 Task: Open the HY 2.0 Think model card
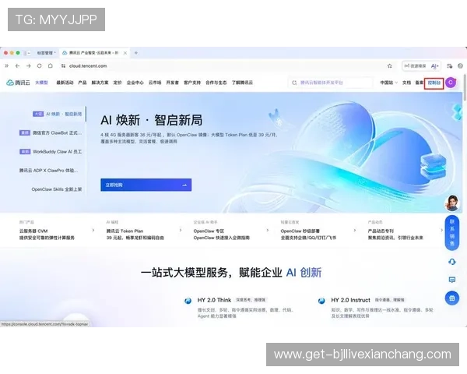(x=240, y=308)
